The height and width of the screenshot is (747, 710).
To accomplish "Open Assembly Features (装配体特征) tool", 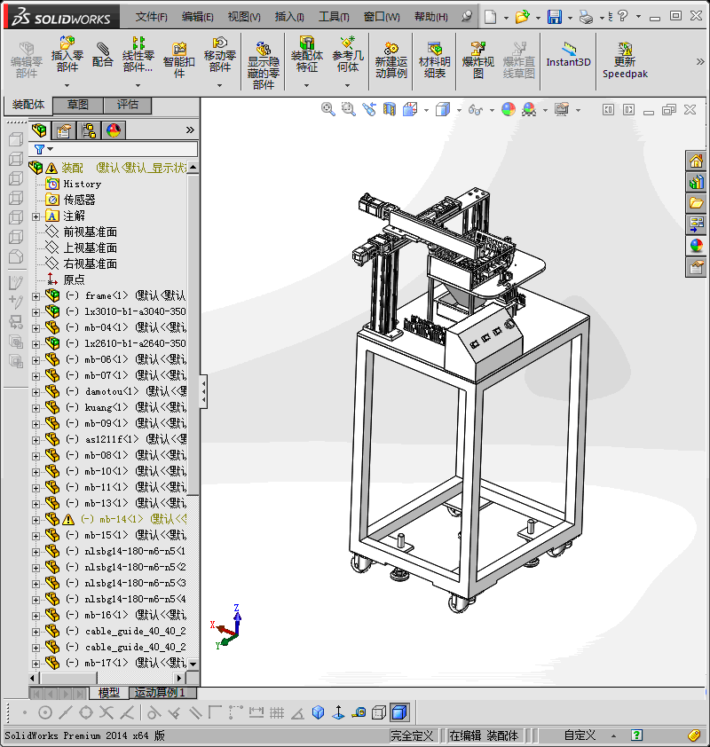I will [307, 54].
